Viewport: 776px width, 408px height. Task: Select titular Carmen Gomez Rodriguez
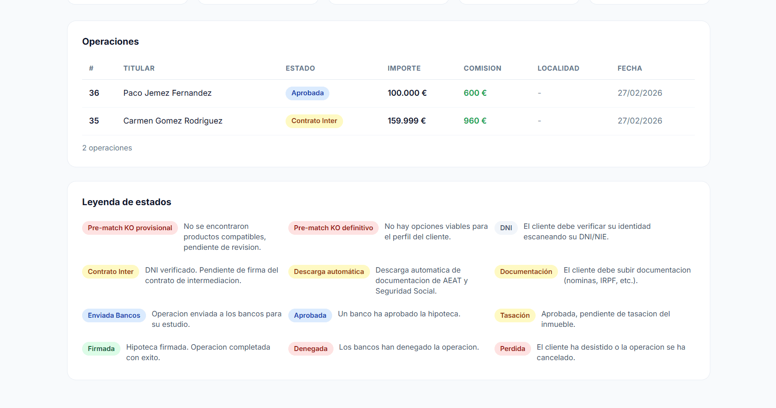(x=173, y=121)
